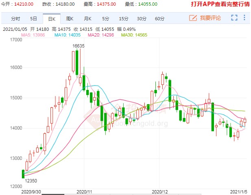Click the MA30: 14565 legend label
This screenshot has height=195, width=251.
click(x=134, y=35)
